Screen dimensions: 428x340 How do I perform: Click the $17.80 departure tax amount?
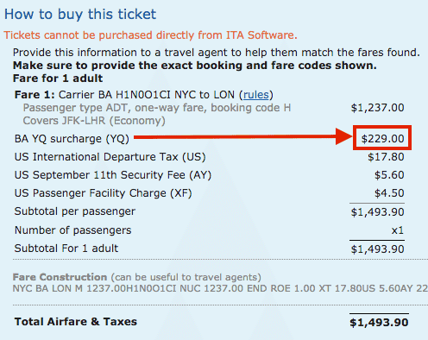[x=386, y=157]
